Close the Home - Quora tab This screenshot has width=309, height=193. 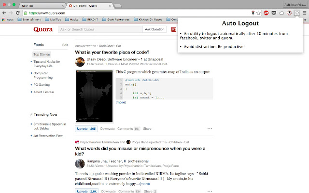click(x=110, y=6)
